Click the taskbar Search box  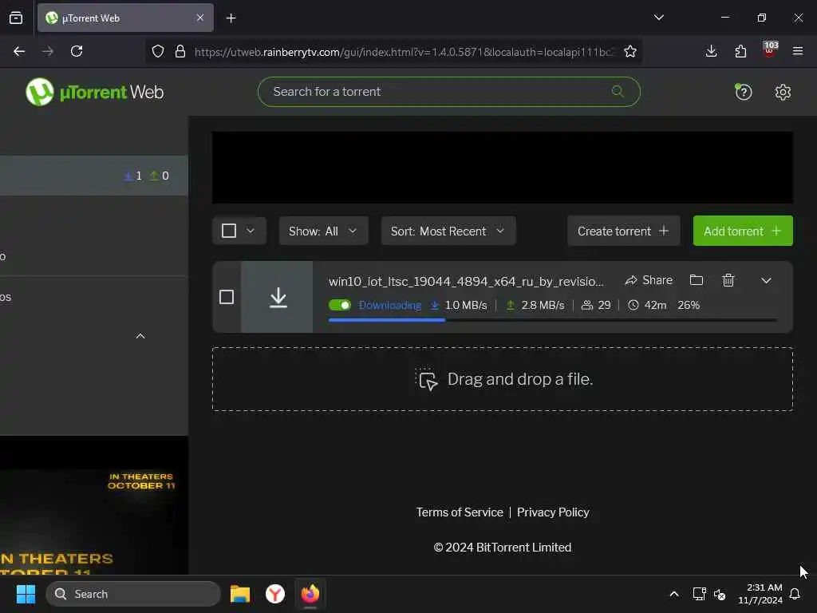coord(133,594)
